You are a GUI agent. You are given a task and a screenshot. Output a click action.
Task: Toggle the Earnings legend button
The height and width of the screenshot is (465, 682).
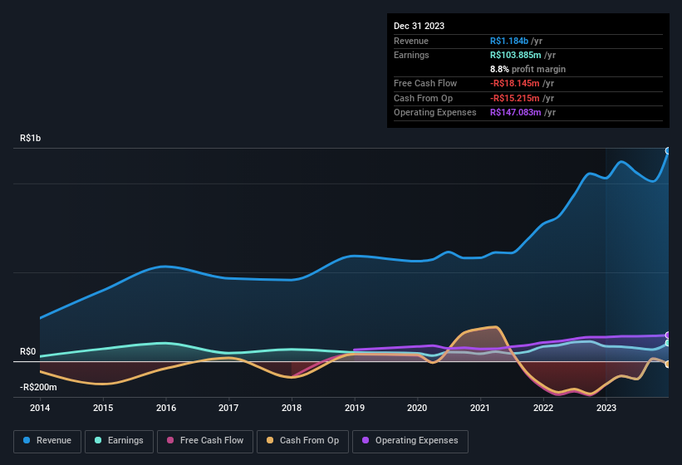coord(119,441)
